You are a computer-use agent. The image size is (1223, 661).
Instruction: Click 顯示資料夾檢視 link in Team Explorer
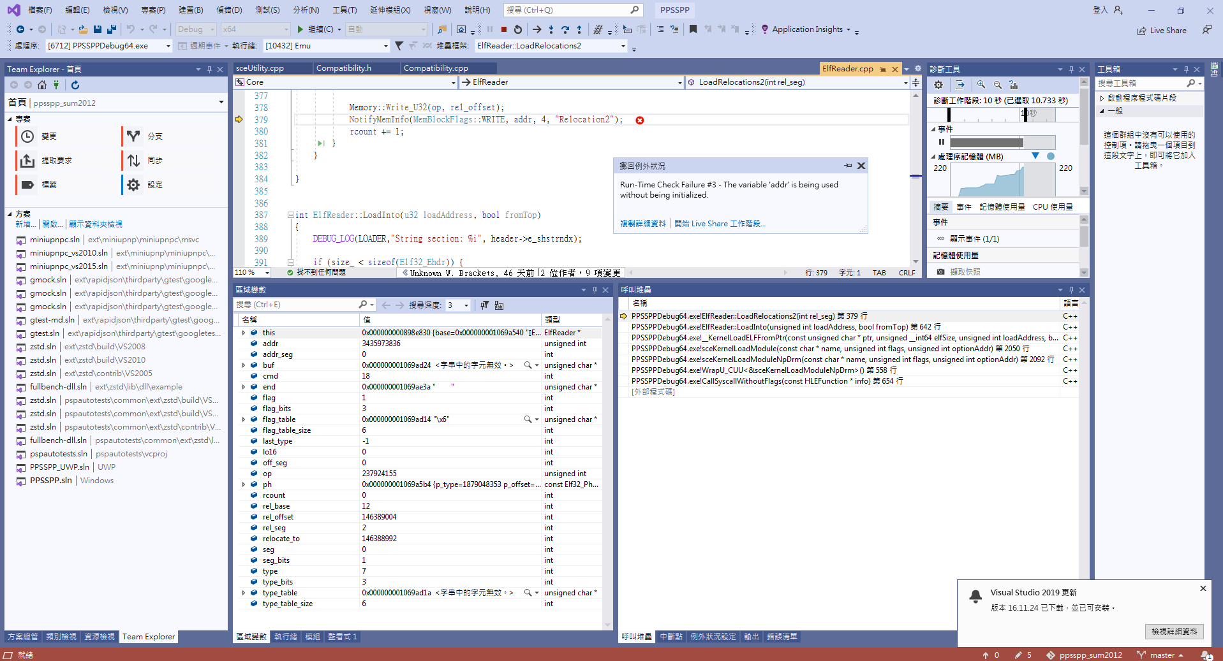(96, 224)
